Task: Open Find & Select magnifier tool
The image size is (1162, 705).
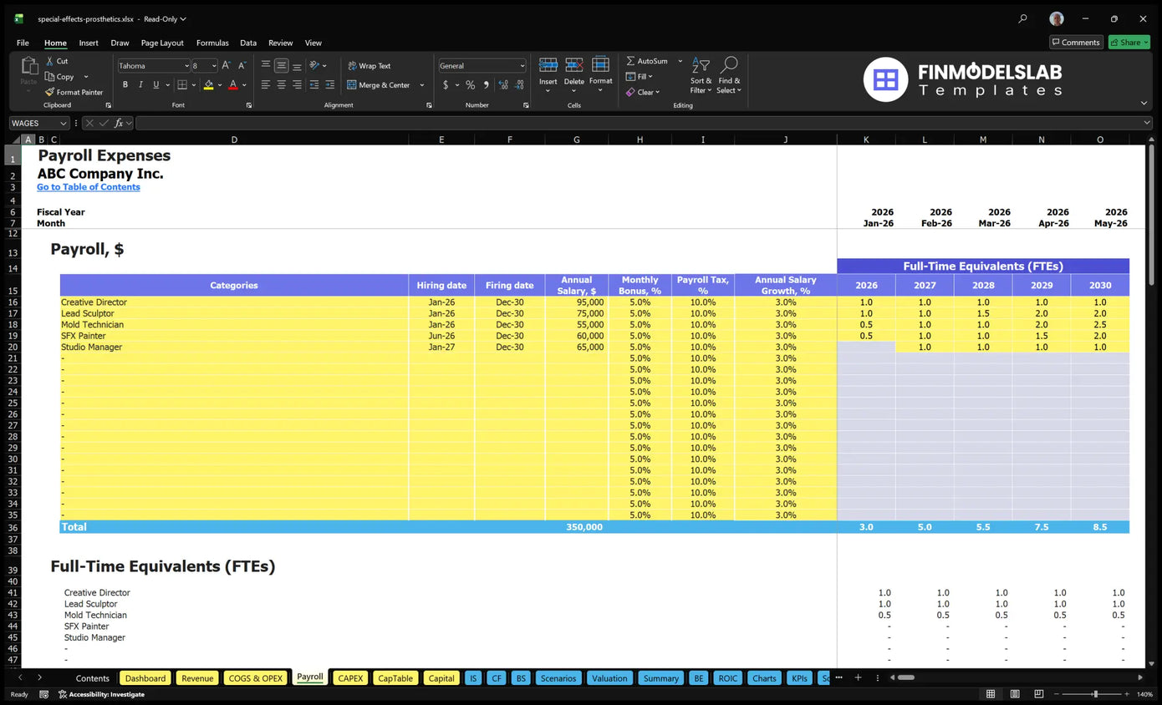Action: tap(728, 75)
